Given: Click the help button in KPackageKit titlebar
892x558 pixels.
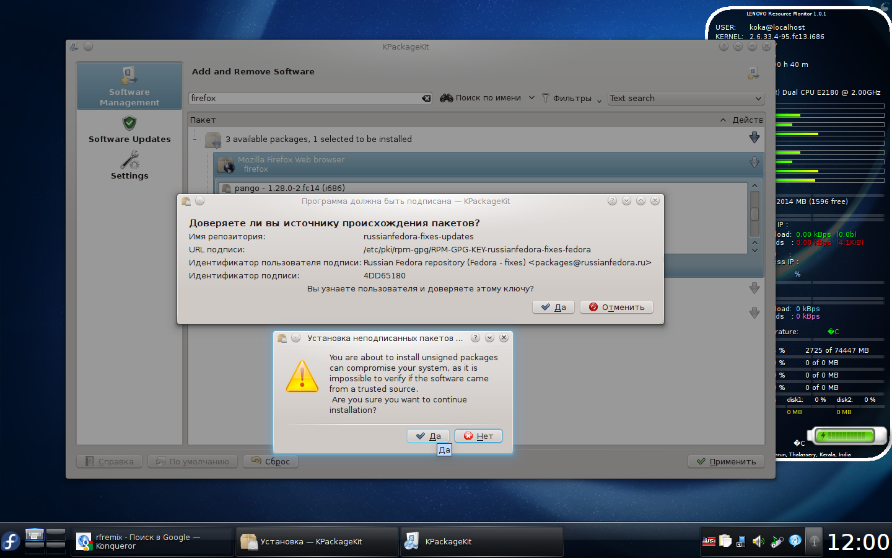Looking at the screenshot, I should click(x=724, y=46).
